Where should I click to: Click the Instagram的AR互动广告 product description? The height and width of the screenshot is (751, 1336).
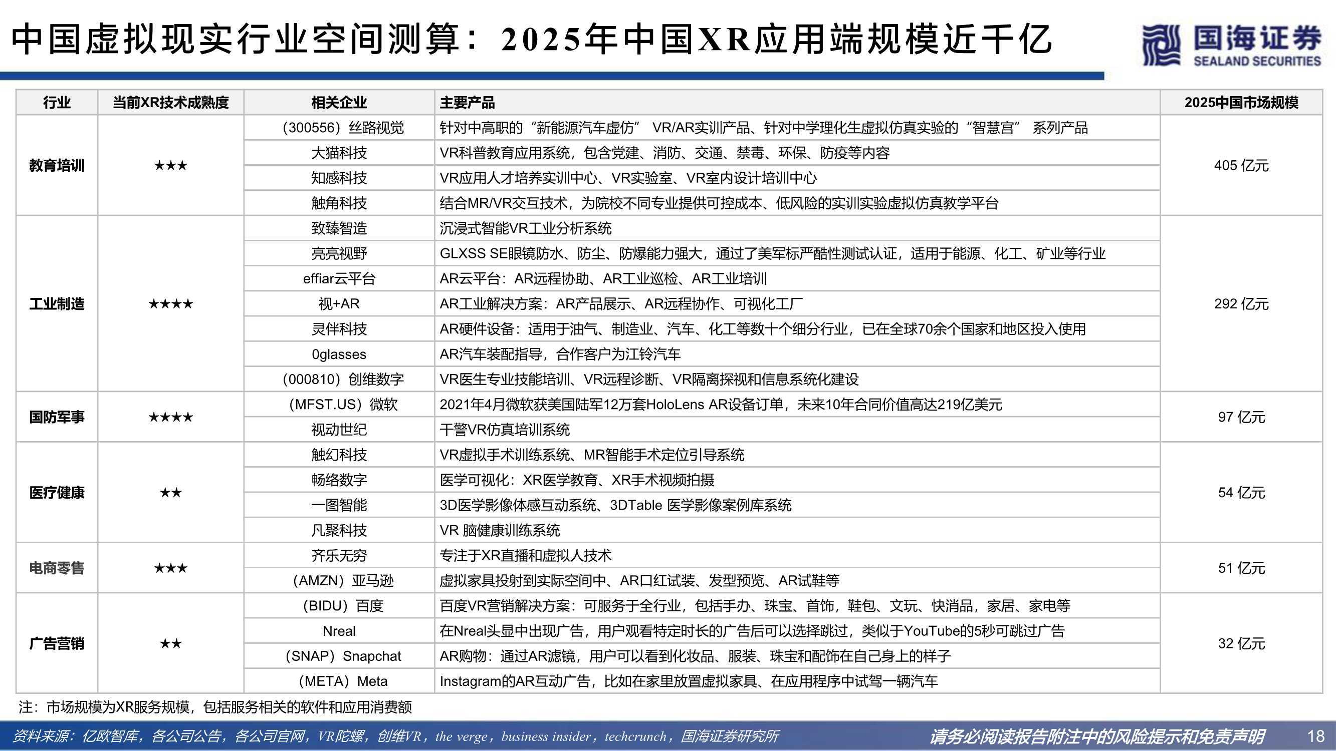click(797, 681)
